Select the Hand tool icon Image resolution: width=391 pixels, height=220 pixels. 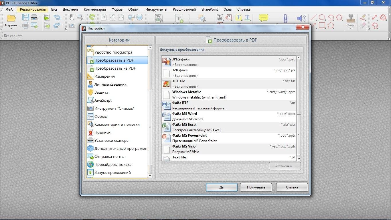[x=72, y=17]
